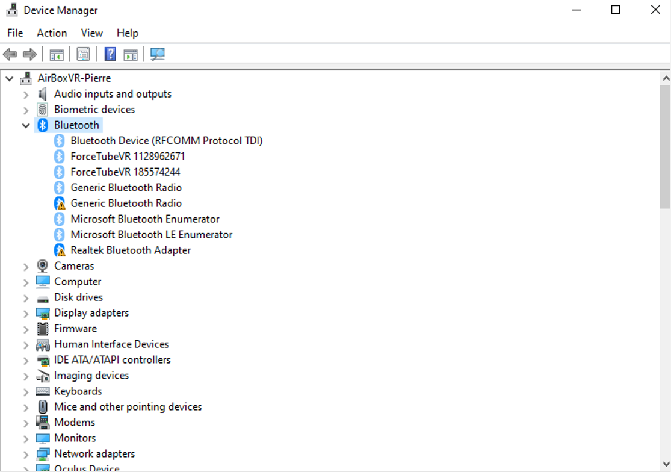Select Generic Bluetooth Radio without warning
Screen dimensions: 671x472
tap(126, 187)
